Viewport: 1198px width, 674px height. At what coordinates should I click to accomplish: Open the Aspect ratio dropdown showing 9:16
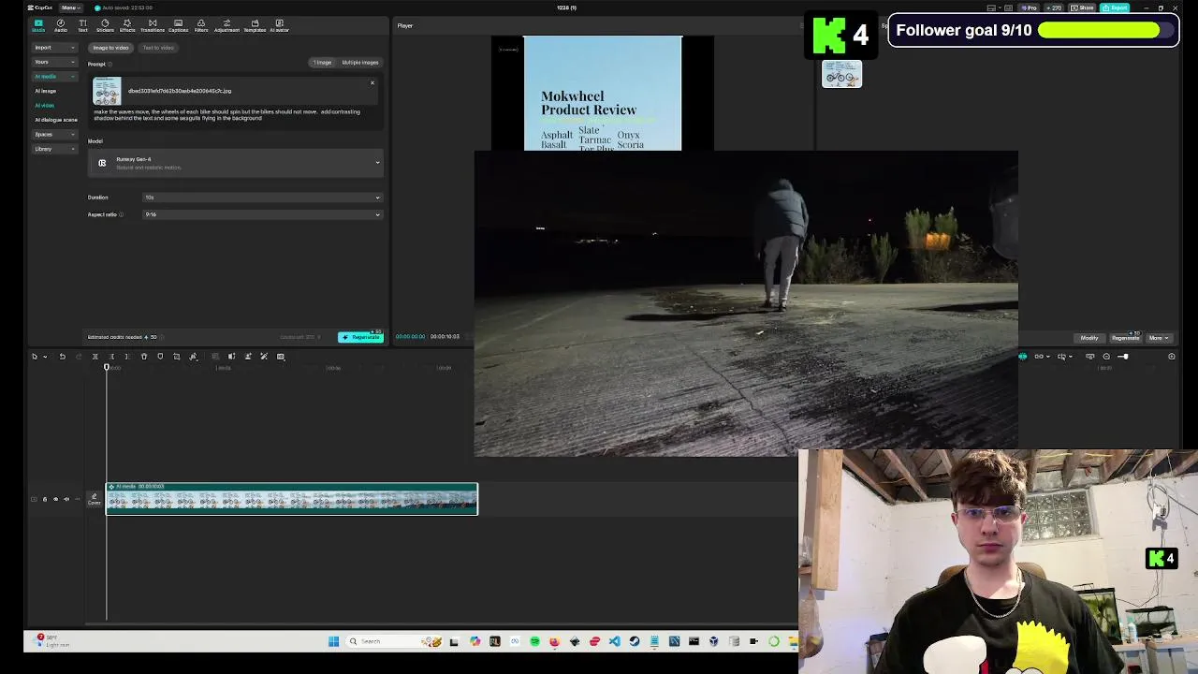tap(262, 214)
